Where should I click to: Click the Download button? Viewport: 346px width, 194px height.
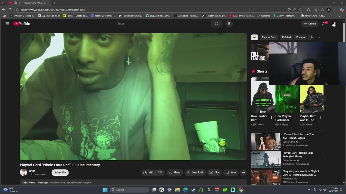(x=195, y=172)
